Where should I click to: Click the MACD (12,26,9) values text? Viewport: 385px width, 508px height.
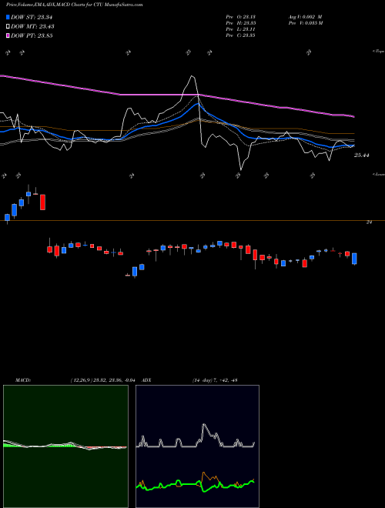105,380
